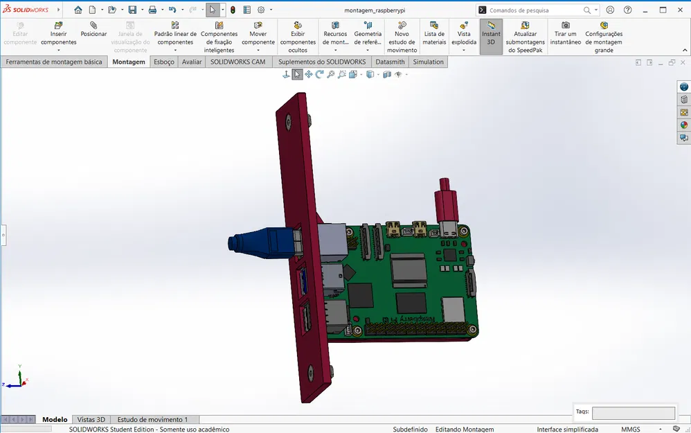Open Suplementos do SOLIDWORKS tab
The height and width of the screenshot is (433, 691).
pos(322,62)
